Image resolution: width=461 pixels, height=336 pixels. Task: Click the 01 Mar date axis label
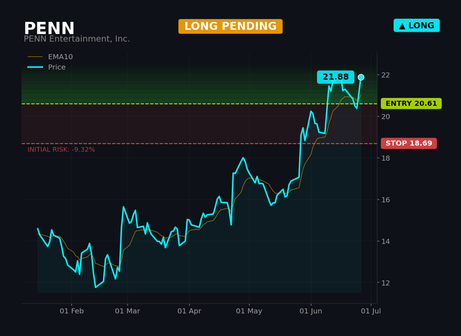tap(127, 311)
